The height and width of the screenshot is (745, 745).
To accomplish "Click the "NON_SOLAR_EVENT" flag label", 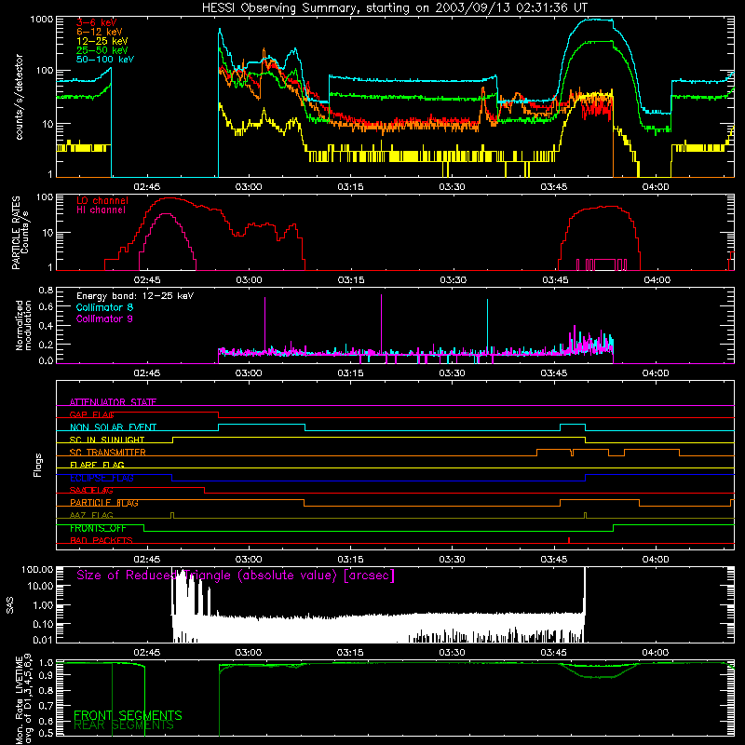I will 113,427.
